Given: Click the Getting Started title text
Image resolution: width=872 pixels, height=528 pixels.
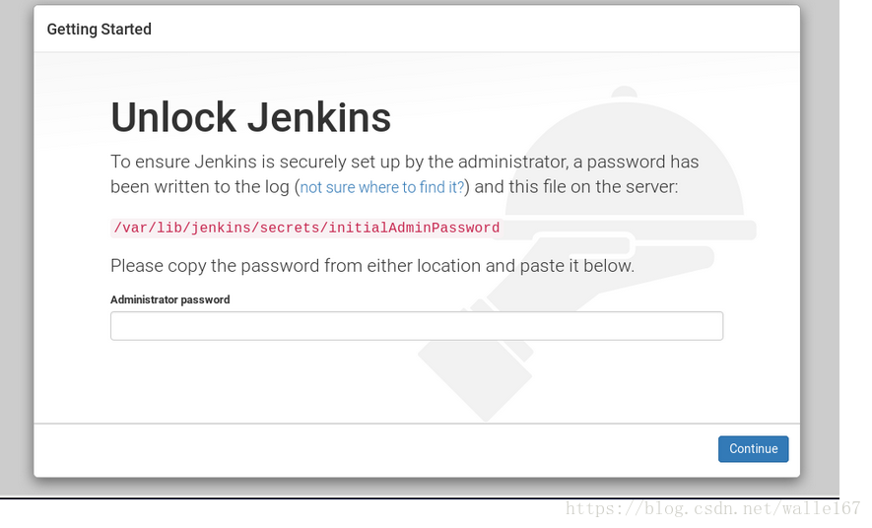Looking at the screenshot, I should click(x=99, y=30).
